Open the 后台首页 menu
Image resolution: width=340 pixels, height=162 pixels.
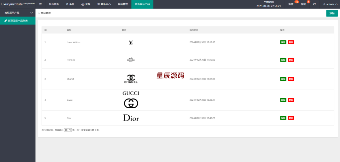tap(54, 4)
